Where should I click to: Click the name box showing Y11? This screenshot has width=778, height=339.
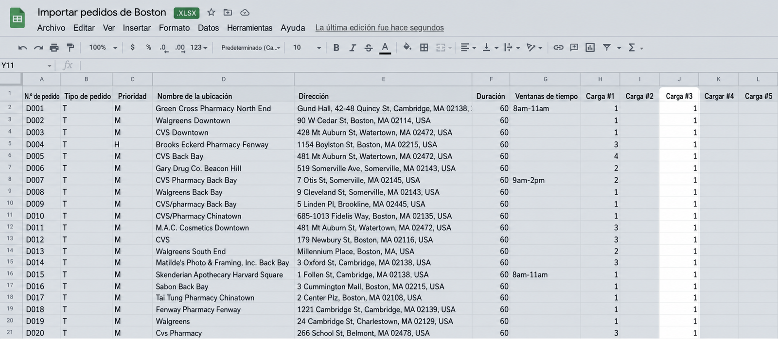pyautogui.click(x=26, y=66)
